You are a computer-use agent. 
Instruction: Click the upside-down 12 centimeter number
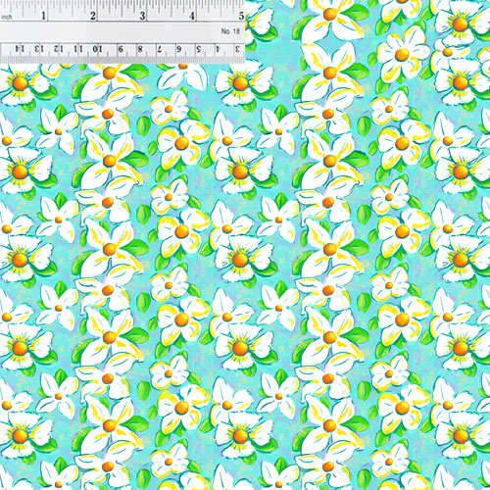coord(59,49)
